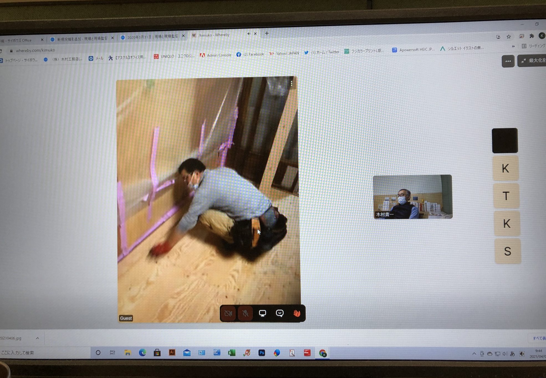Toggle the camera off/on in Whereby
Screen dimensions: 546x378
(228, 313)
